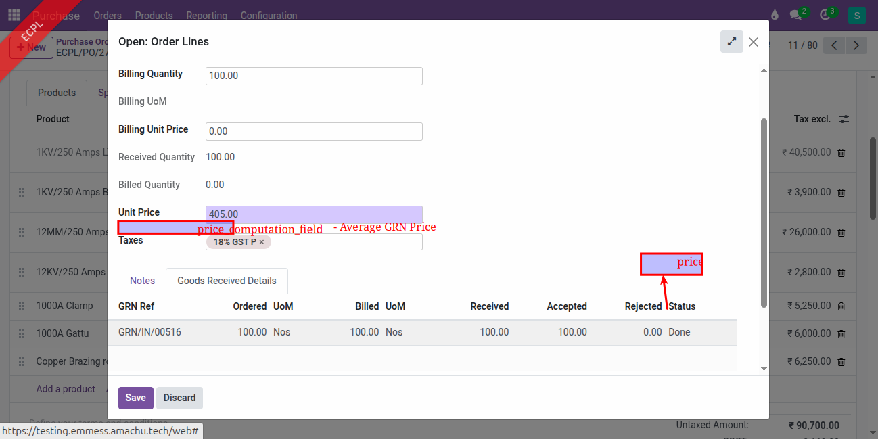Click the Billing Quantity input field
The width and height of the screenshot is (878, 439).
click(x=314, y=76)
